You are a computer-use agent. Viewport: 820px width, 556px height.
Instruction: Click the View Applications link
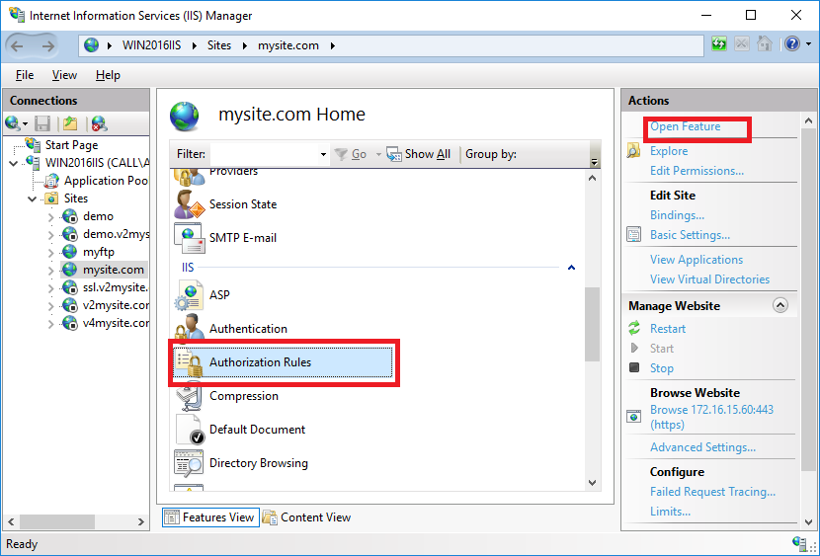click(697, 260)
